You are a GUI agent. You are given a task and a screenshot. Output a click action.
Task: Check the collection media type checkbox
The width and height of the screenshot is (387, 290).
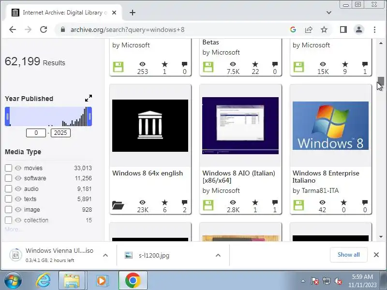tap(8, 220)
